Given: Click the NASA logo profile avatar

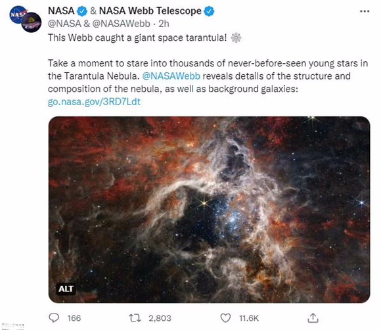Looking at the screenshot, I should point(18,14).
